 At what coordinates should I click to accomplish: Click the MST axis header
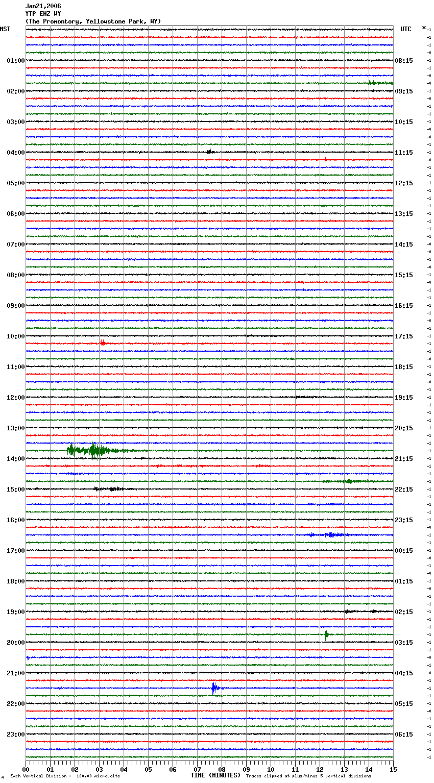5,29
